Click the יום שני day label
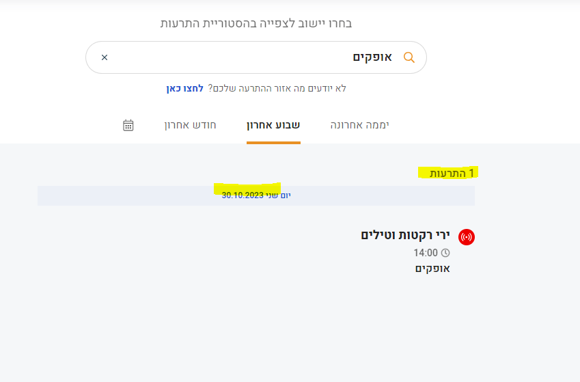Image resolution: width=580 pixels, height=382 pixels. click(x=278, y=195)
